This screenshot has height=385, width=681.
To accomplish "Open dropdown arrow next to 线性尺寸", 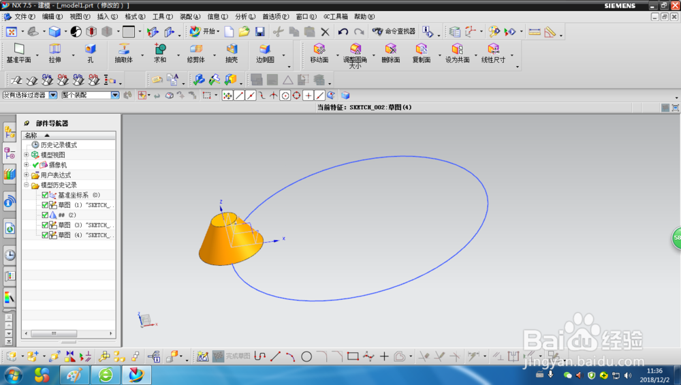I will pyautogui.click(x=512, y=56).
